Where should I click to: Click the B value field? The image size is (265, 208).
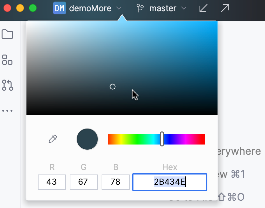point(115,182)
